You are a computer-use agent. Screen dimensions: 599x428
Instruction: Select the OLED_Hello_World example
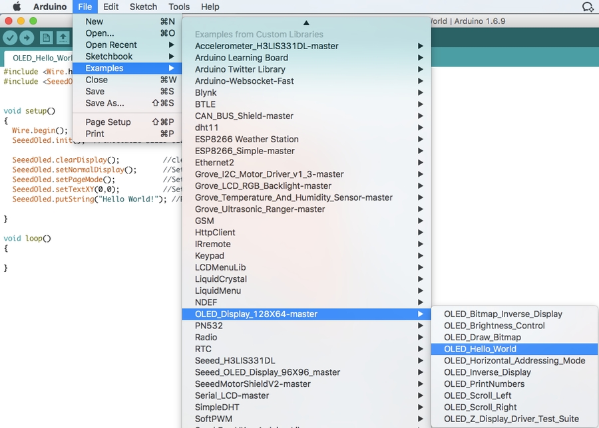pos(480,349)
